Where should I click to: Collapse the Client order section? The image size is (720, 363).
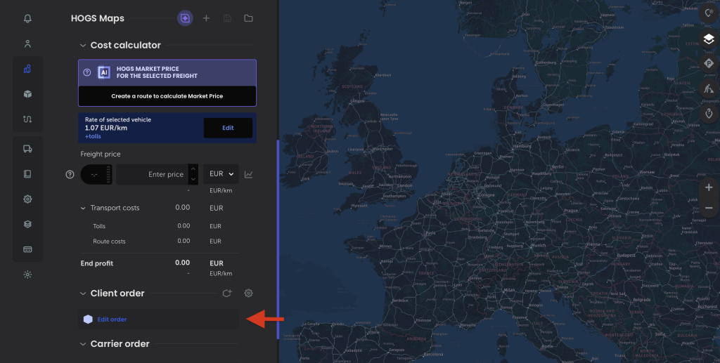click(83, 293)
